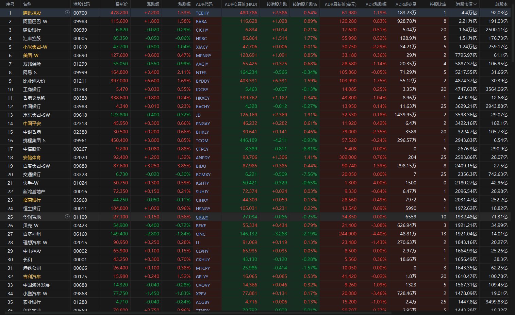Select the 贝壳-W stock row

pos(255,225)
